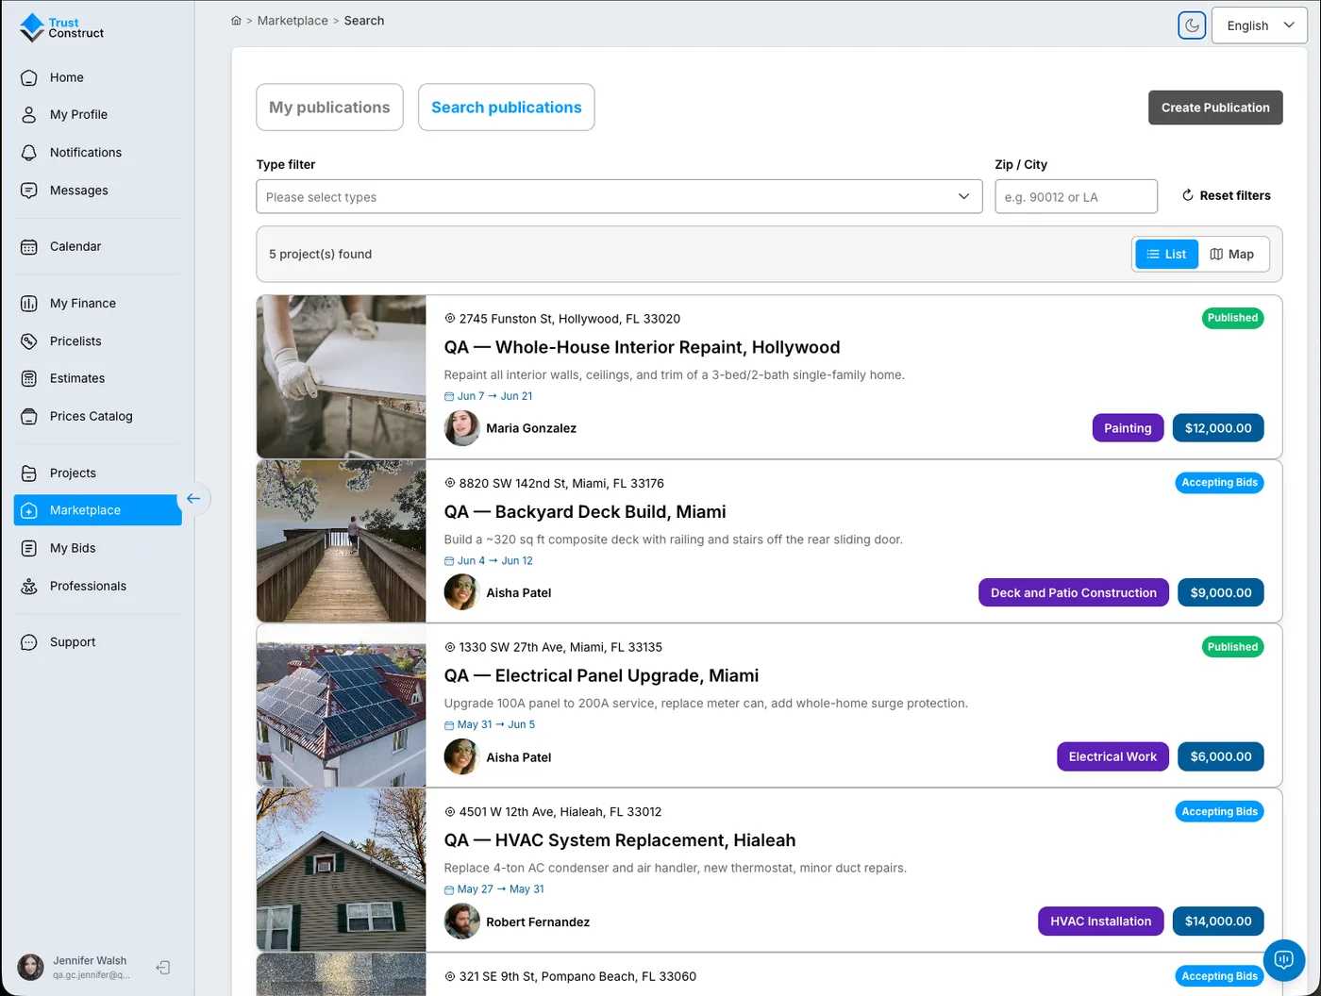Click the My Finance chart icon
1321x996 pixels.
[x=29, y=303]
